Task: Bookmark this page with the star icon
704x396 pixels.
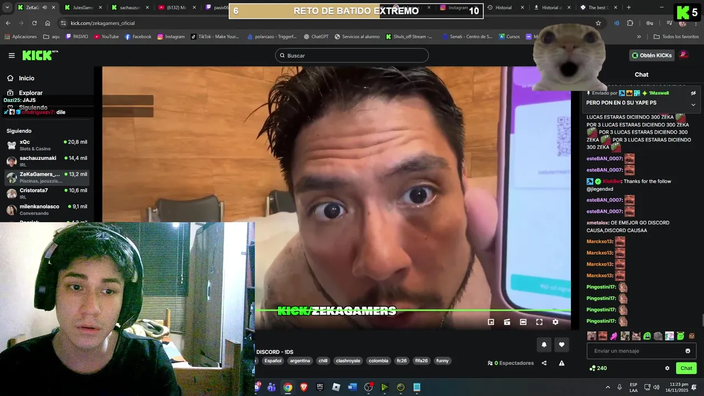Action: tap(598, 23)
